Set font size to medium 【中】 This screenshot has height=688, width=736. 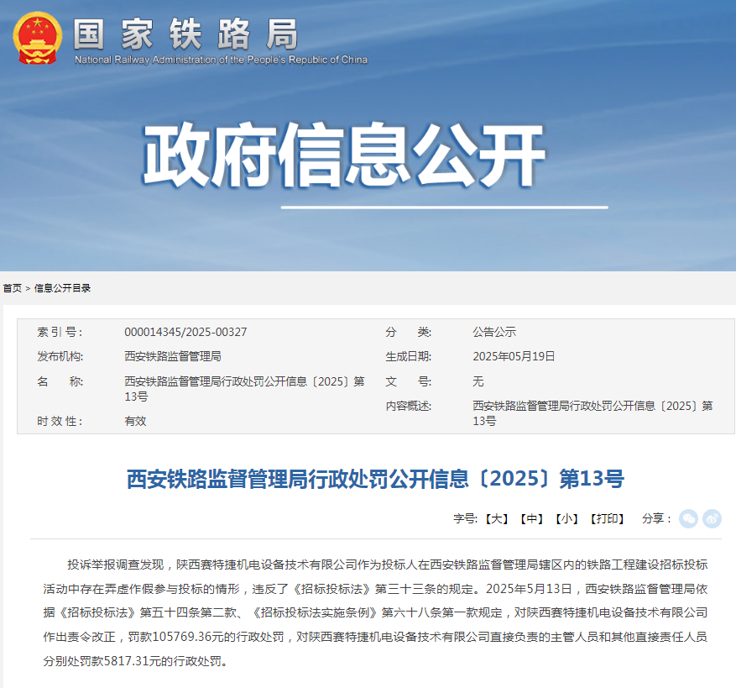coord(531,519)
